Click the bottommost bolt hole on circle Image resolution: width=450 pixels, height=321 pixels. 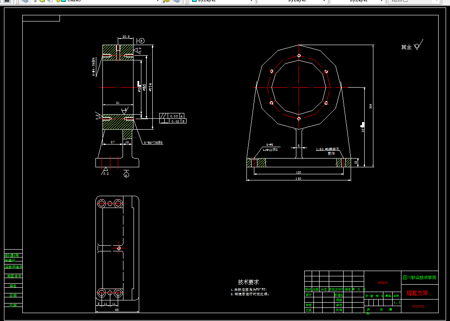pyautogui.click(x=299, y=118)
